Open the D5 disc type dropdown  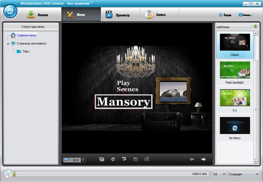coord(224,174)
